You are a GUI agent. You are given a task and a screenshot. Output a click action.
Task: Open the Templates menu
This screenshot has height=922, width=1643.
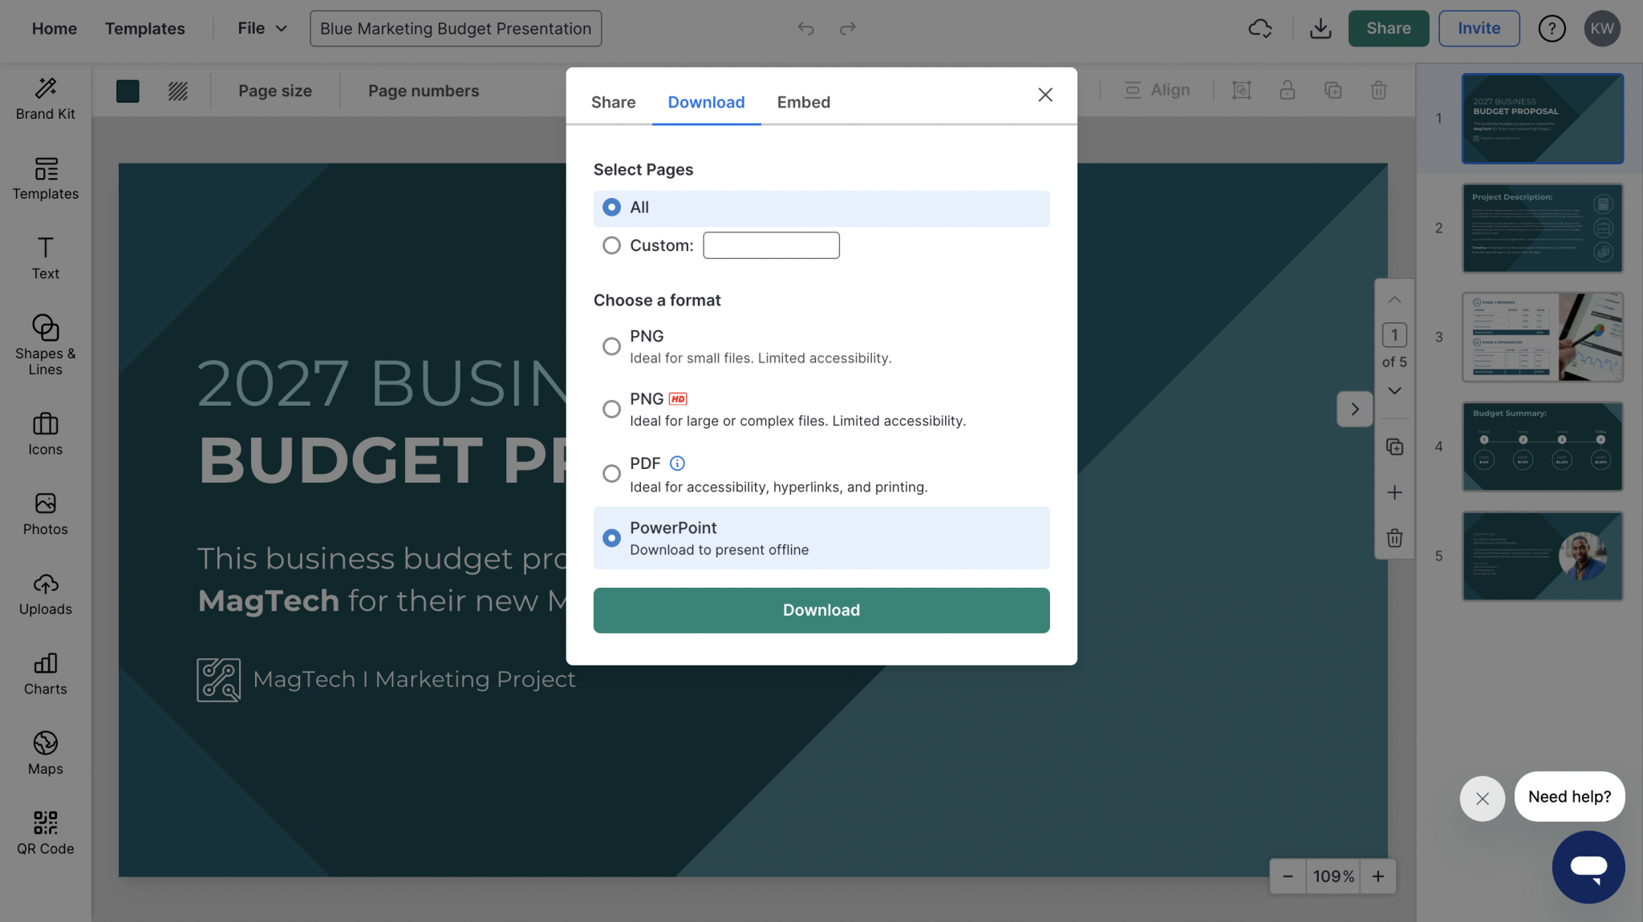click(x=144, y=28)
